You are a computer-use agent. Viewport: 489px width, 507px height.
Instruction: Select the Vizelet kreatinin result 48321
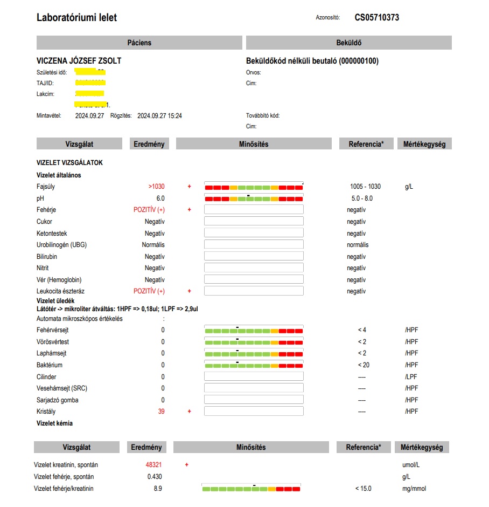(x=154, y=464)
